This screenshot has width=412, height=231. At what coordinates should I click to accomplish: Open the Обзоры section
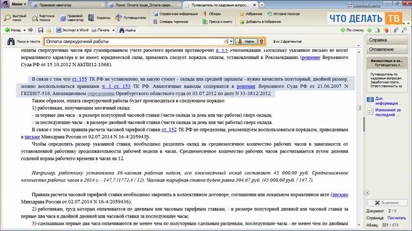(x=212, y=14)
